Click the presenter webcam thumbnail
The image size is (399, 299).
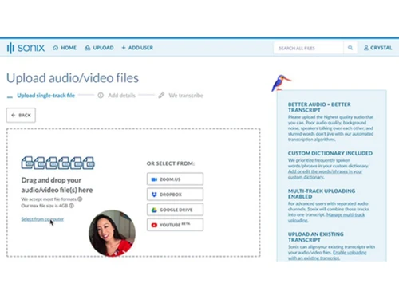tap(112, 233)
